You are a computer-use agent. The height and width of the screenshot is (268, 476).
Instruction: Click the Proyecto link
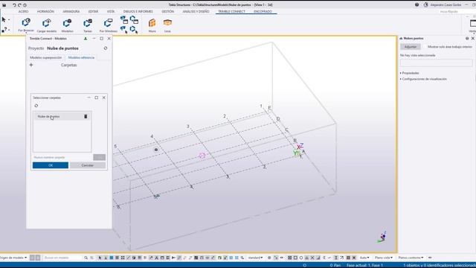(36, 48)
